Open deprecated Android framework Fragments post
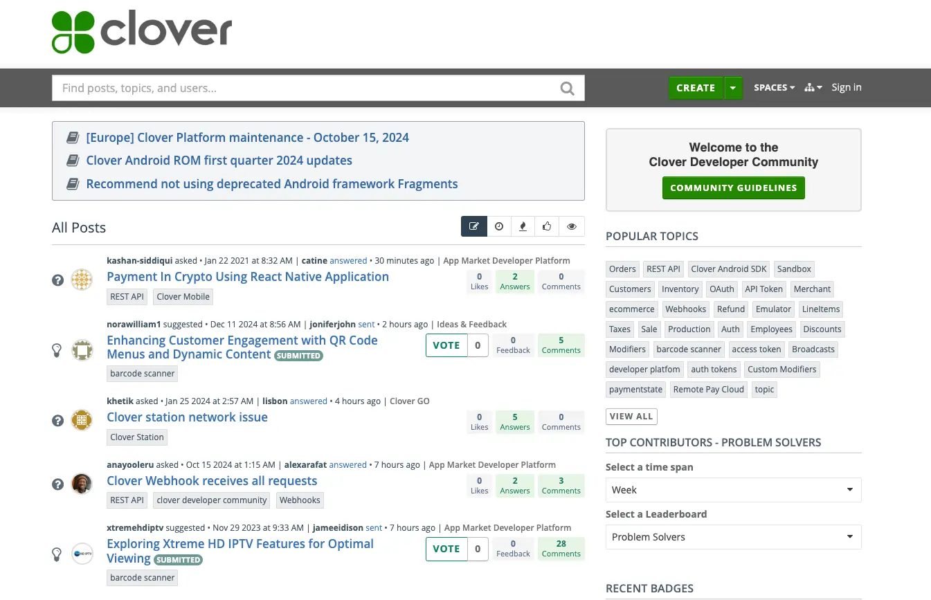 (x=272, y=184)
